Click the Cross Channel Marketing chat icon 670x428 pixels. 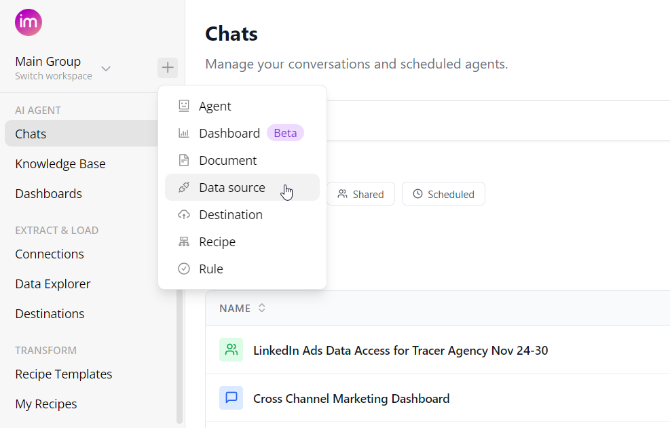pyautogui.click(x=231, y=398)
